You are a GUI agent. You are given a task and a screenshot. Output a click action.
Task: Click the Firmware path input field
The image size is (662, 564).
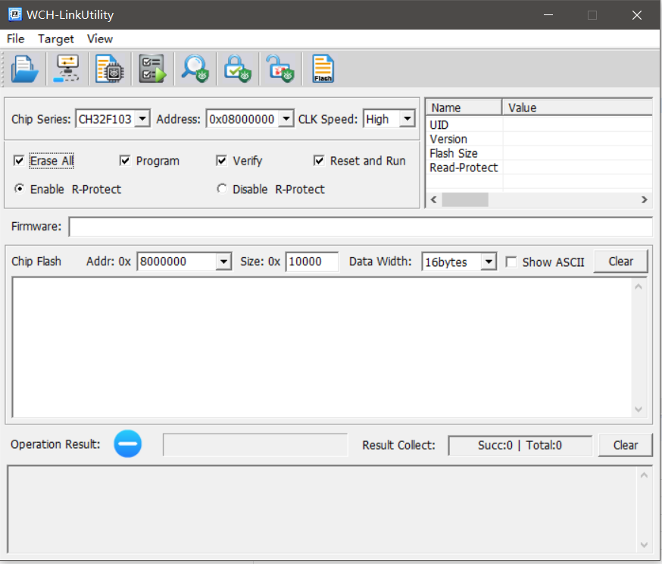point(361,227)
